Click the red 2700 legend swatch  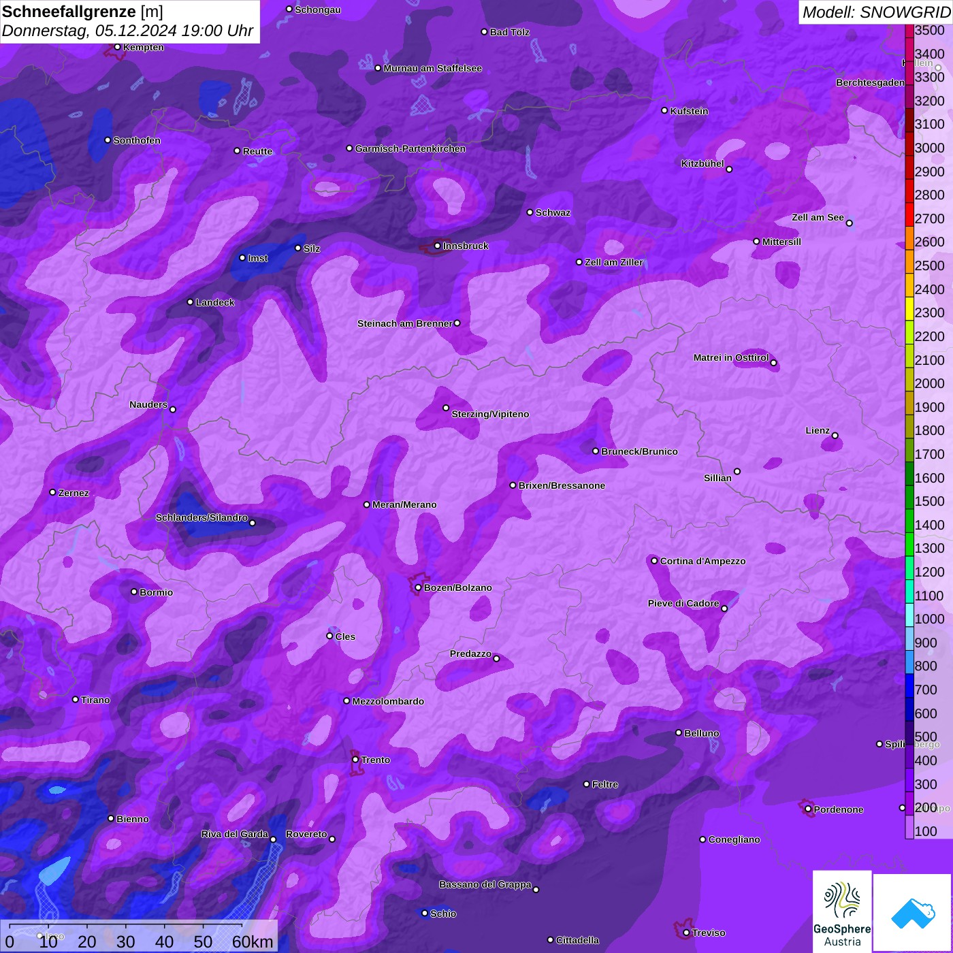909,214
